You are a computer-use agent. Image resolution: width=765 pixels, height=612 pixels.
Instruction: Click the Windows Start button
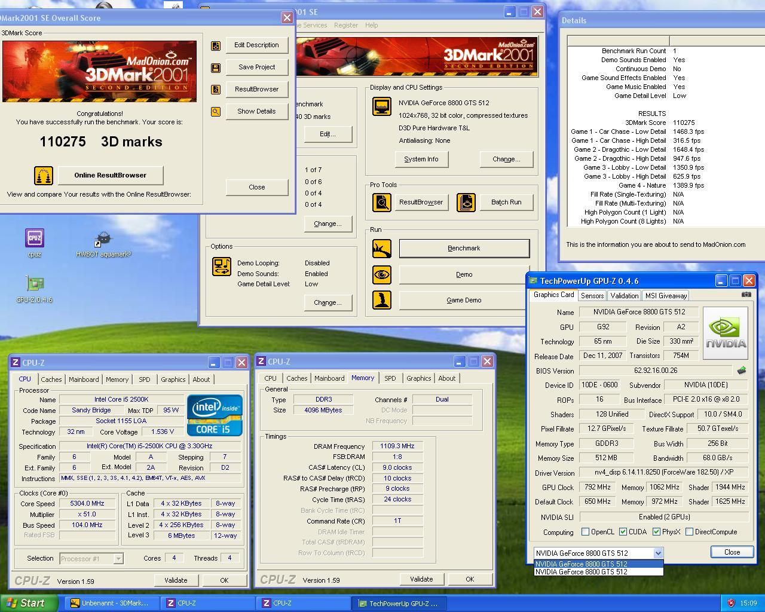tap(29, 603)
